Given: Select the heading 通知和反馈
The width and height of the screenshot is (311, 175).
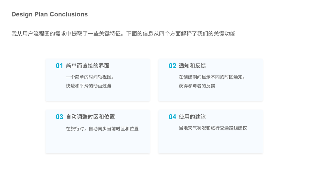Looking at the screenshot, I should click(192, 66).
